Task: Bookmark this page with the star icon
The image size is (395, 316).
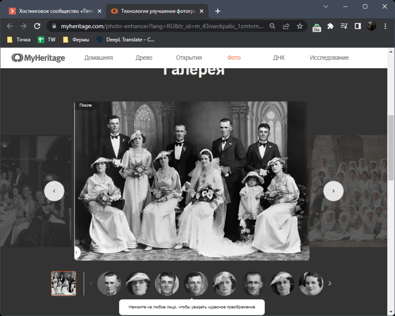Action: click(300, 26)
